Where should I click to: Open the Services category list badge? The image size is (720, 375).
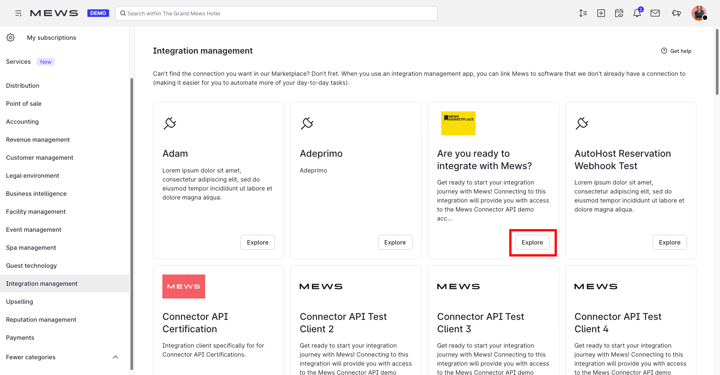click(45, 61)
